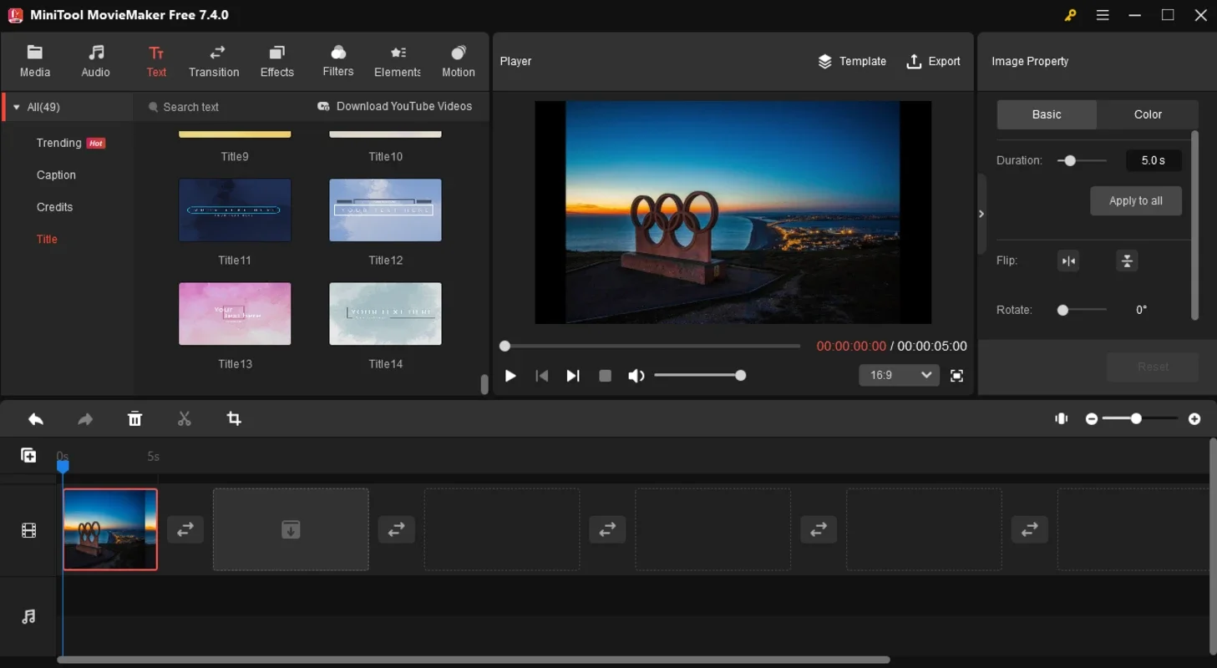Click the import placeholder with download arrow

click(x=291, y=529)
